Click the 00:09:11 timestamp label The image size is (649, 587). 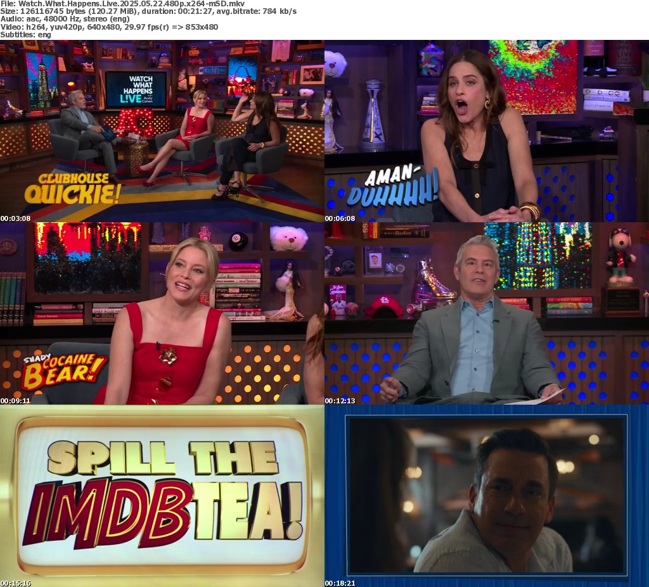click(15, 401)
